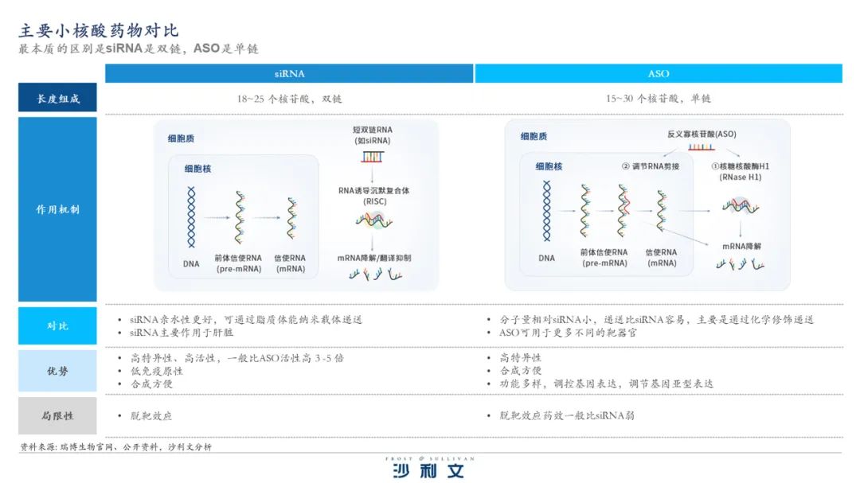The image size is (860, 483).
Task: Select the 对比 row label
Action: coord(57,325)
